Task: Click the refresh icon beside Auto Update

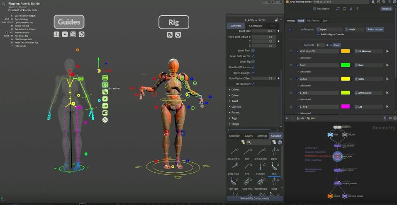Action: click(x=338, y=9)
